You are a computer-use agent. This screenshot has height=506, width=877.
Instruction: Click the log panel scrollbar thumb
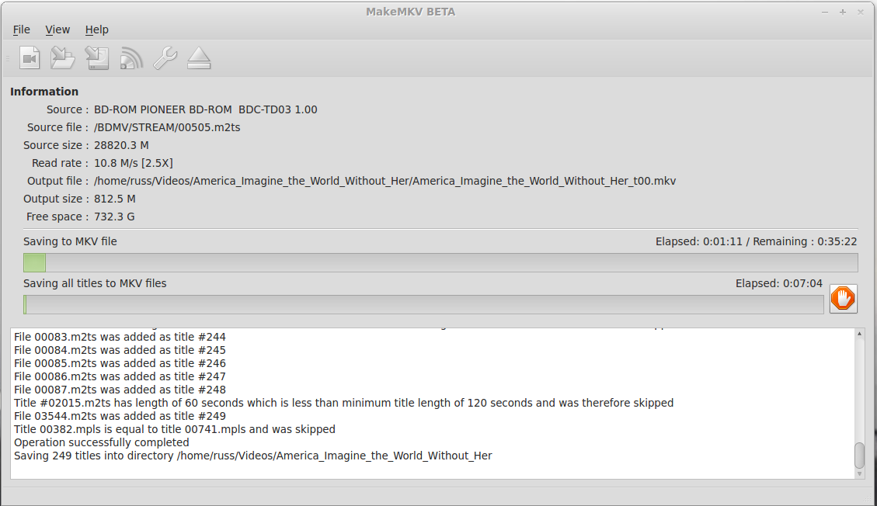(x=860, y=456)
